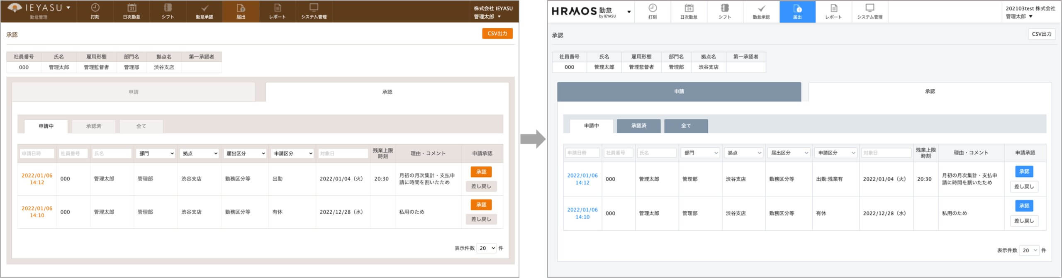Click the orange 2022/01/06 14:12 request link
Screen dimensions: 1062x278
click(37, 179)
